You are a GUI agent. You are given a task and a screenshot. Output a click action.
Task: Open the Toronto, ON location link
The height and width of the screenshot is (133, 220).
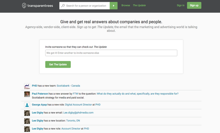(73, 120)
